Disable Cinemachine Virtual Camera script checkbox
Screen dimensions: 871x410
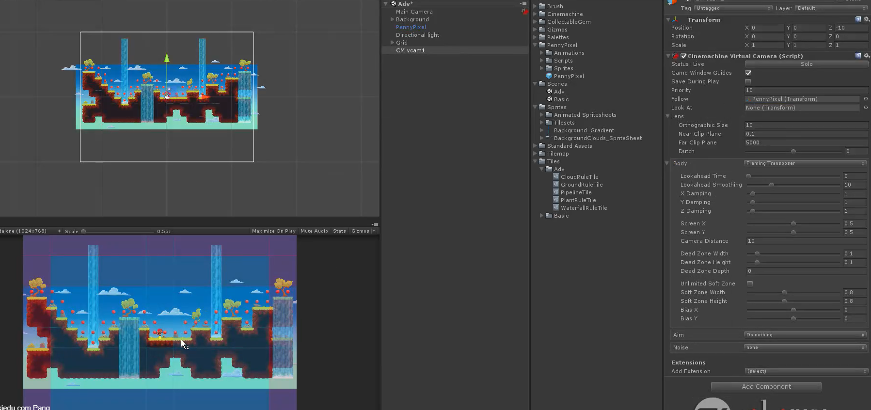[684, 56]
